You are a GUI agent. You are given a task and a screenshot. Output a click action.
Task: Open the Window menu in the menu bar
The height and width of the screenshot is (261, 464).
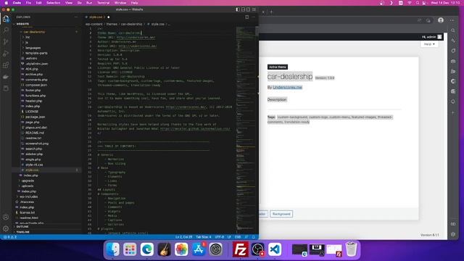click(x=120, y=3)
